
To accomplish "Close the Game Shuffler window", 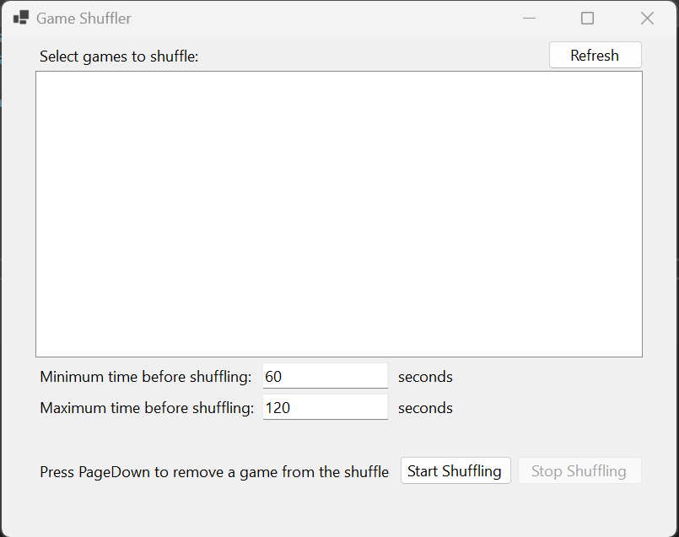I will 647,18.
